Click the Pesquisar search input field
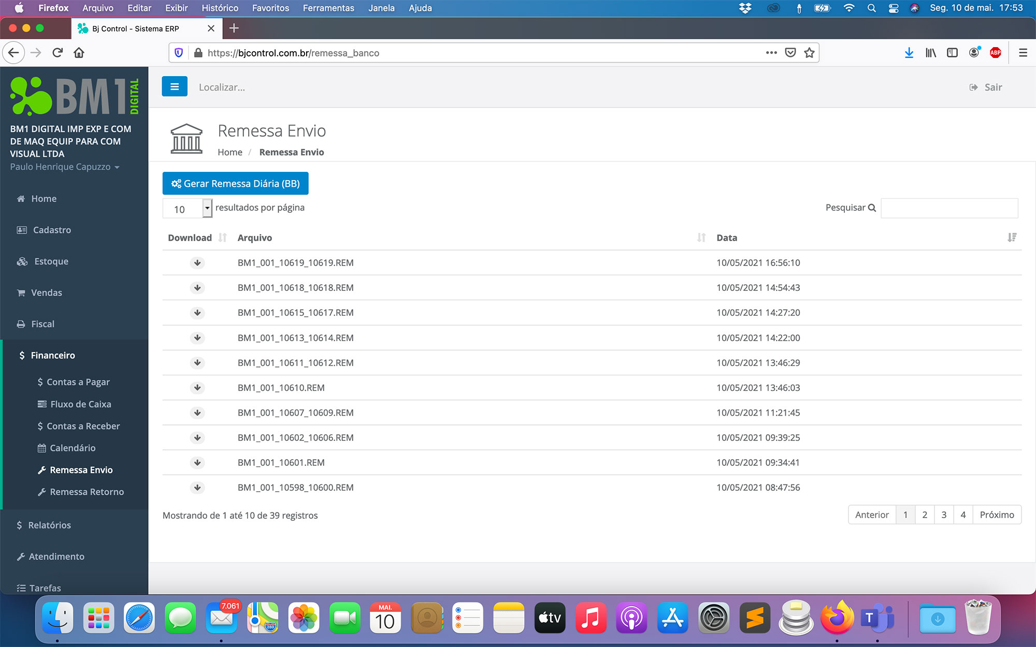Viewport: 1036px width, 647px height. coord(949,208)
